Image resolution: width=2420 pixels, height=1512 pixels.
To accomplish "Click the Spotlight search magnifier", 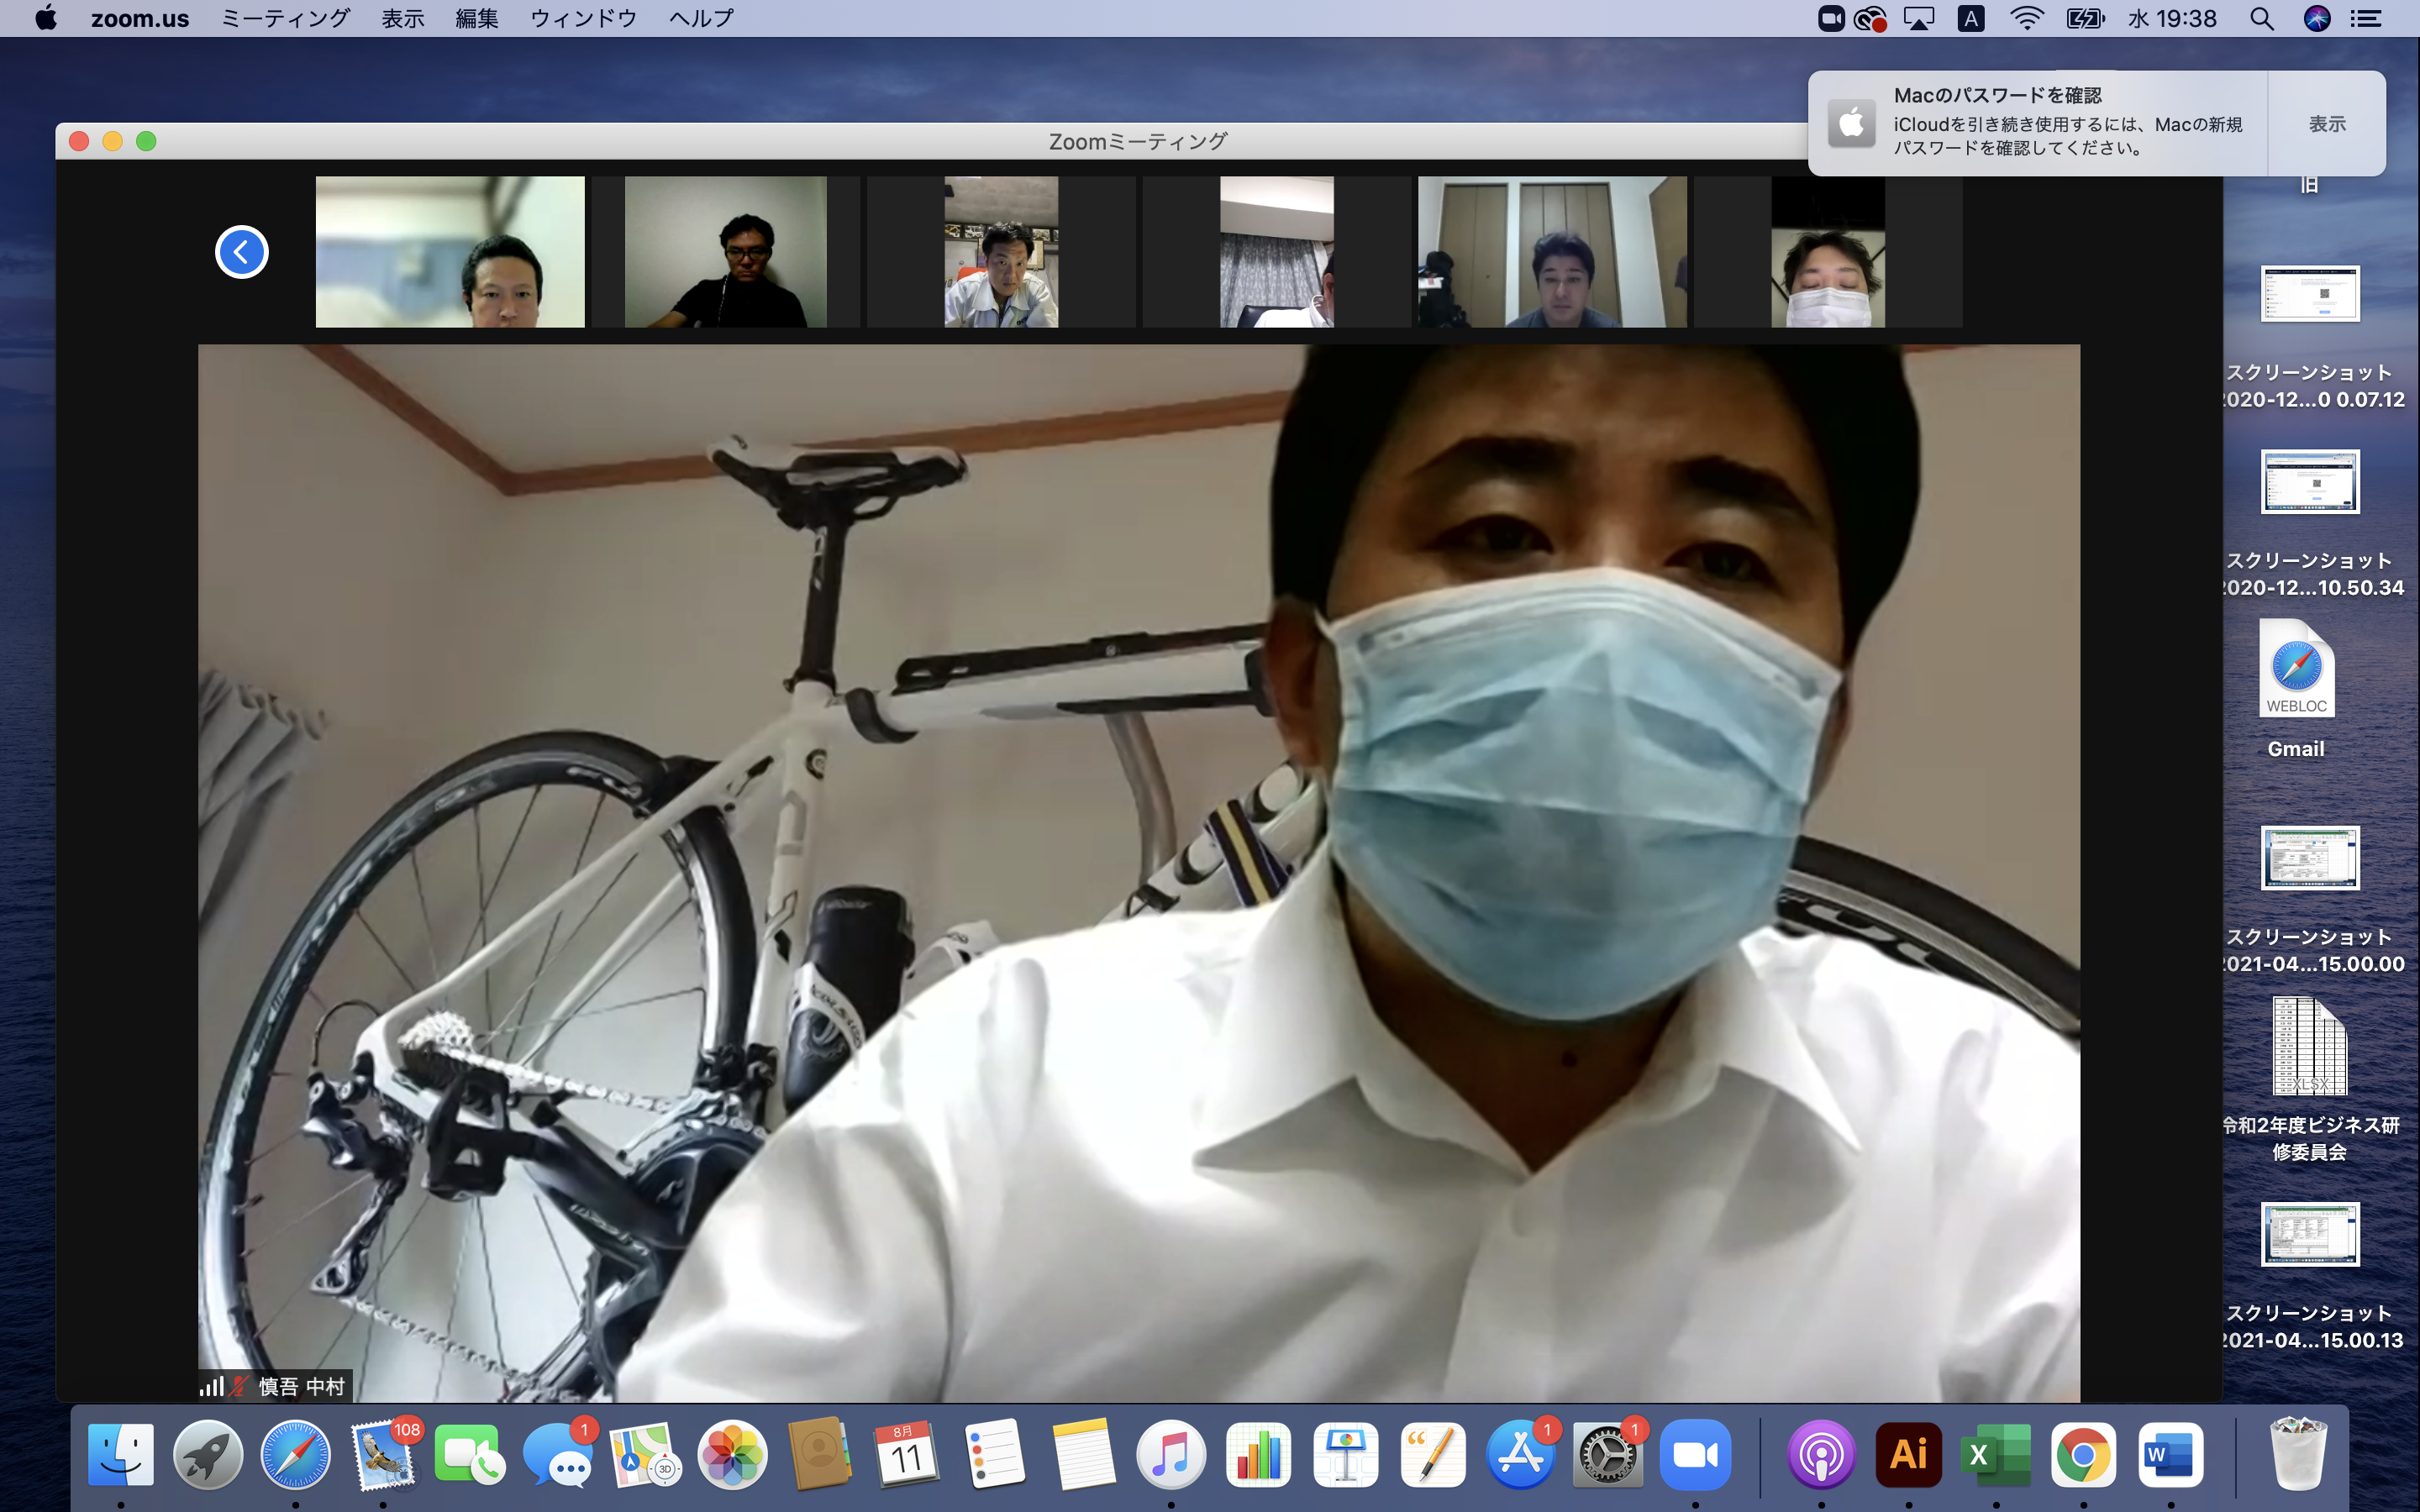I will pos(2262,19).
